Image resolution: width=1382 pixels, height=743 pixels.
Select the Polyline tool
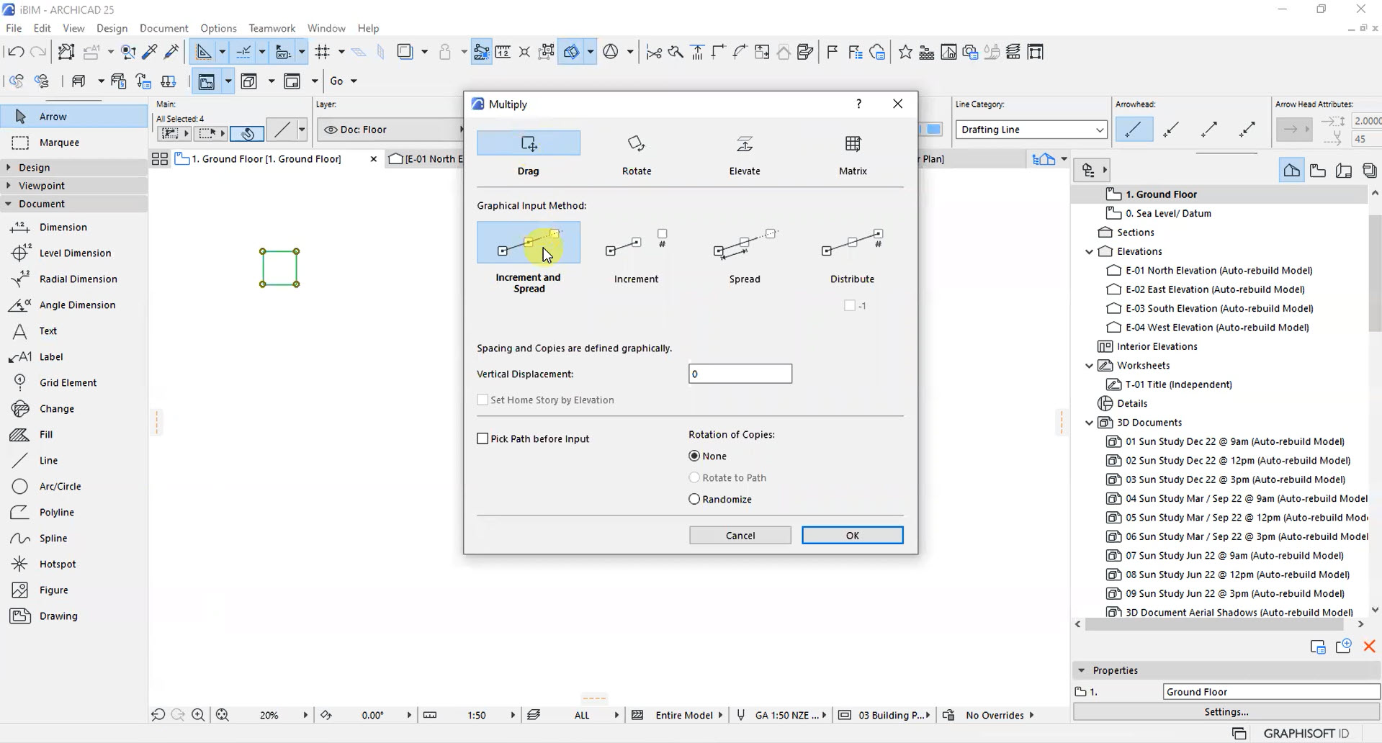tap(56, 512)
